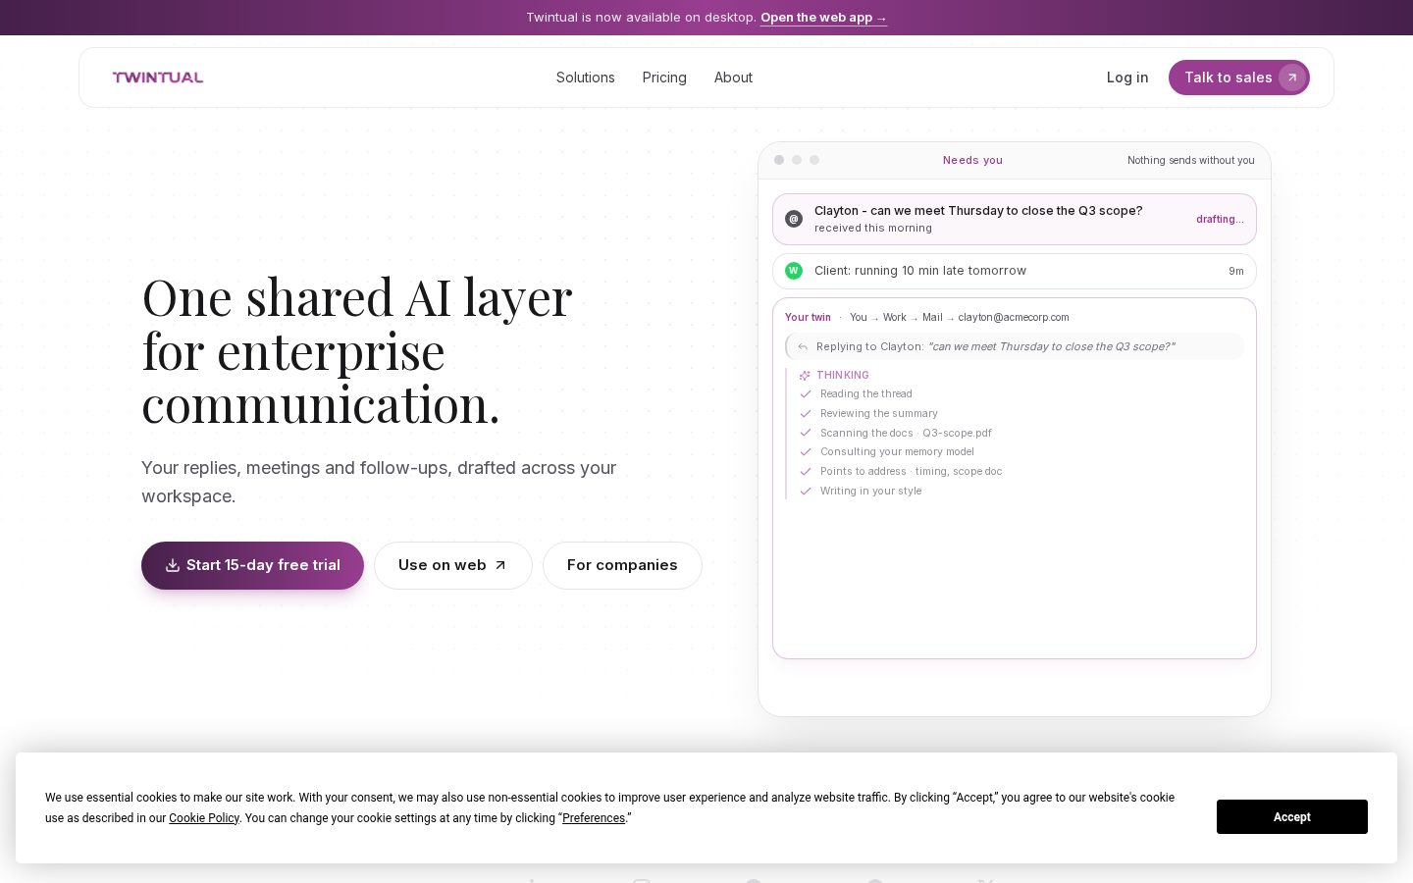Accept the cookie consent
Image resolution: width=1413 pixels, height=883 pixels.
pos(1292,817)
